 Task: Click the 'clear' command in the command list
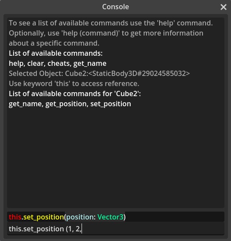click(x=36, y=63)
